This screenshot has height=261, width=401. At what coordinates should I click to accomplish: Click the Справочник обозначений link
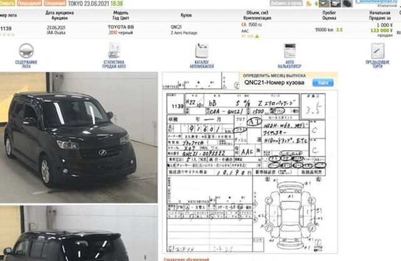pos(186,259)
